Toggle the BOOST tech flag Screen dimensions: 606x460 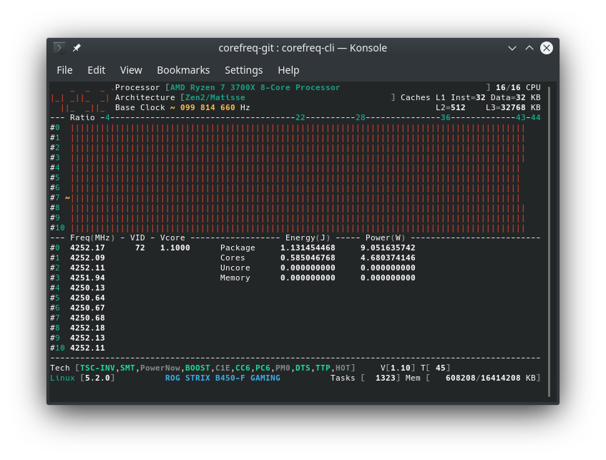[x=197, y=368]
